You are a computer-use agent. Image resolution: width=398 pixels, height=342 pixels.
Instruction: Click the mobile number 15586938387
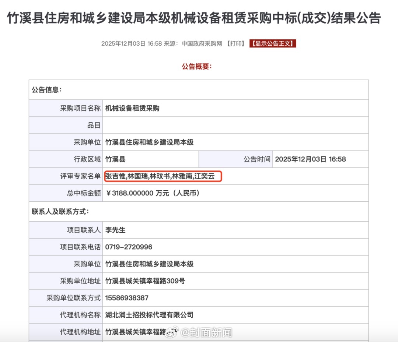point(127,298)
